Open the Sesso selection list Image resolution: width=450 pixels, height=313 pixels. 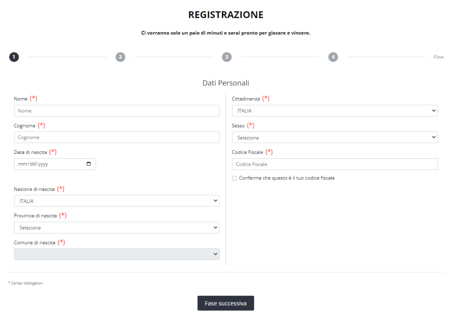pyautogui.click(x=335, y=137)
